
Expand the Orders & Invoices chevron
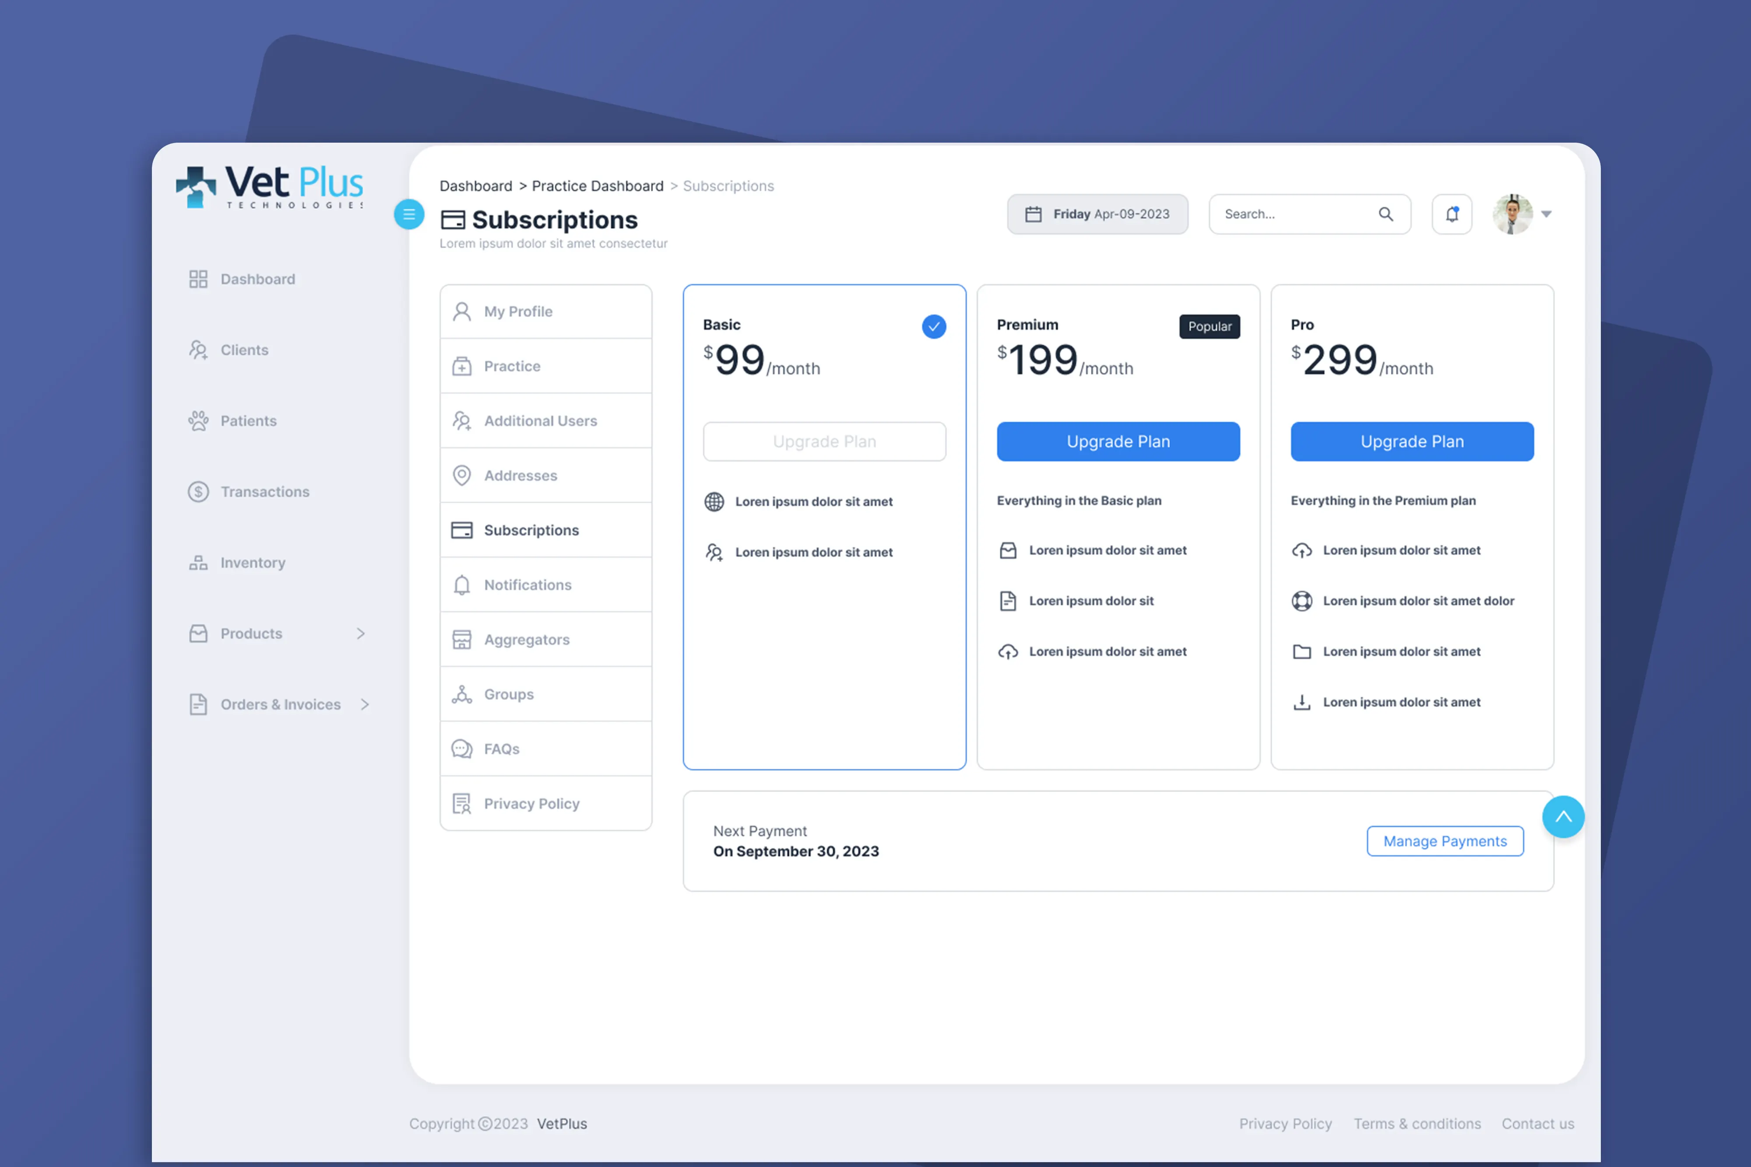click(x=365, y=704)
